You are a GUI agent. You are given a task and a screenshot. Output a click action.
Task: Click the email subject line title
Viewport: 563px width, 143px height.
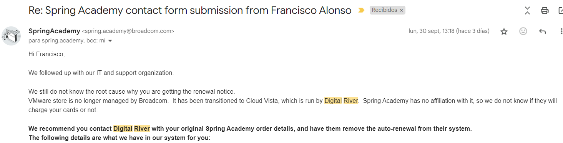coord(190,10)
